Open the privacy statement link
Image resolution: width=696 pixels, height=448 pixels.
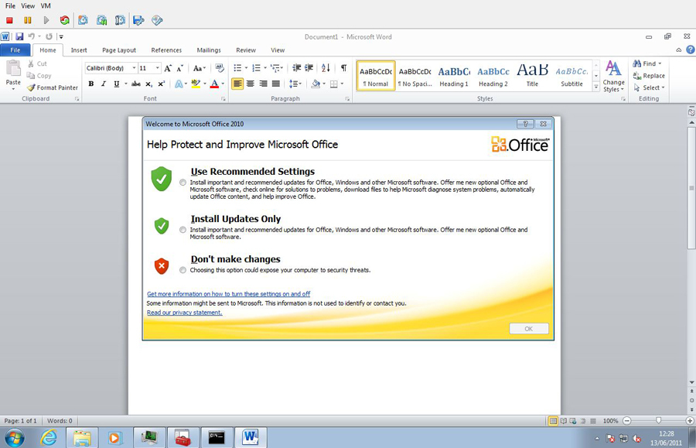click(185, 313)
